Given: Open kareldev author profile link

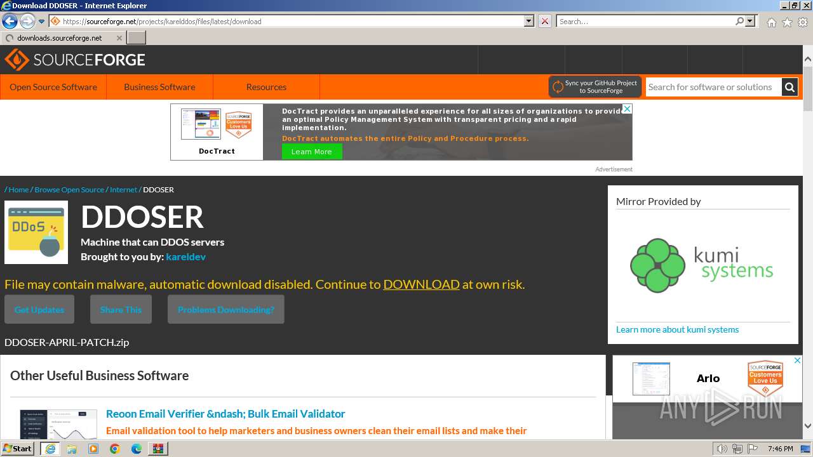Looking at the screenshot, I should click(185, 256).
